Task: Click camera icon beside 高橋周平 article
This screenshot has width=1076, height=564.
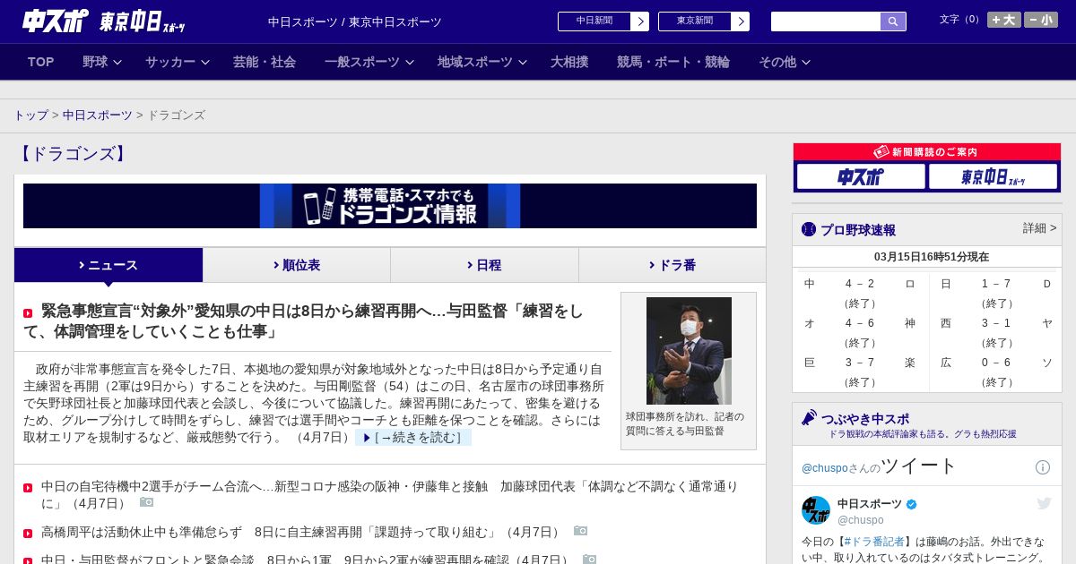Action: coord(581,531)
